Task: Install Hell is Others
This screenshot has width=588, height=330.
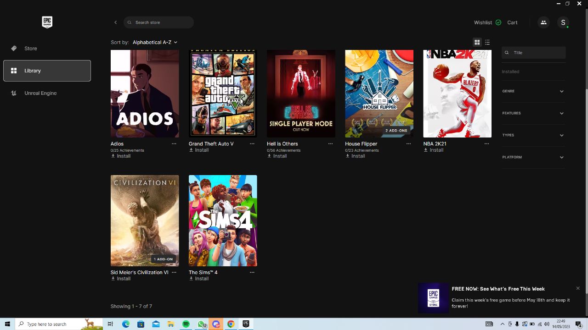Action: click(277, 156)
